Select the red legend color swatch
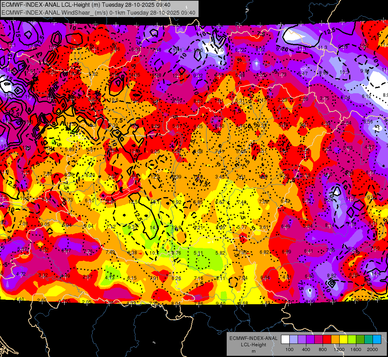Viewport: 388px width, 357px height. click(x=327, y=340)
